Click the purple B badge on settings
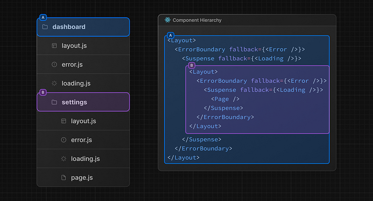 coord(43,93)
